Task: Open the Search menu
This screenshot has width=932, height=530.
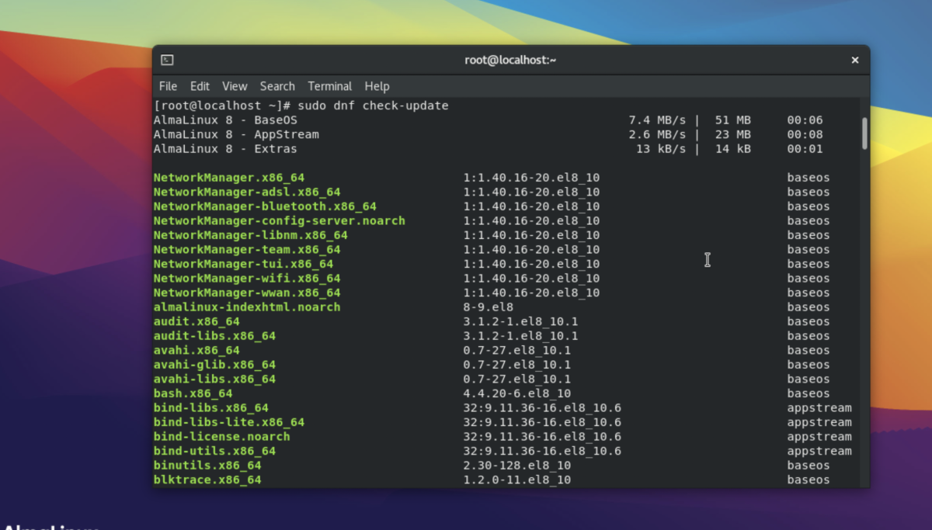Action: (x=277, y=86)
